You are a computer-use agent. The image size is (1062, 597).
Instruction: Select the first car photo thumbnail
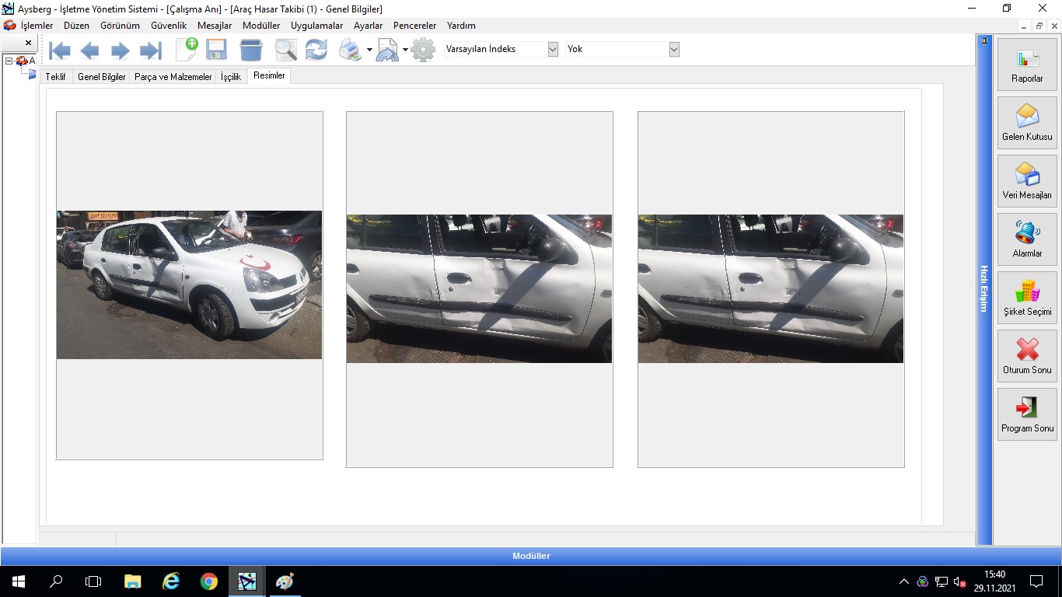(x=189, y=285)
